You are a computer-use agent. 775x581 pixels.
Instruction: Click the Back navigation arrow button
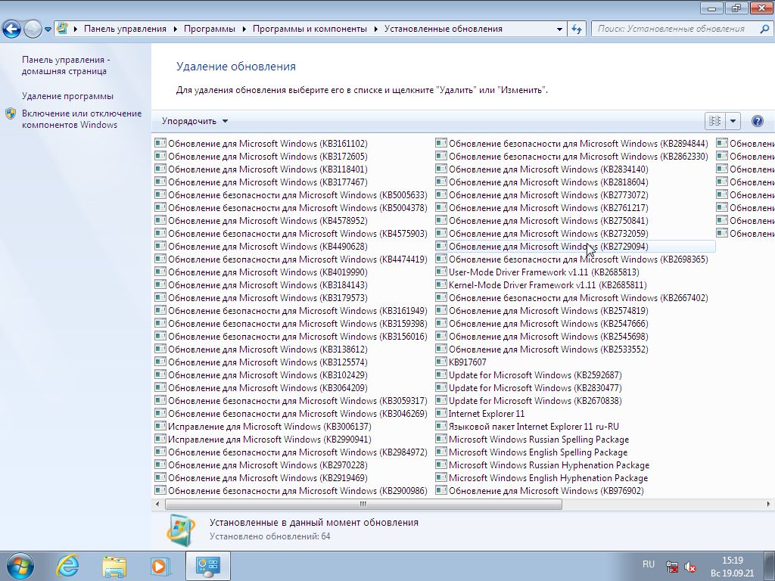pyautogui.click(x=11, y=30)
